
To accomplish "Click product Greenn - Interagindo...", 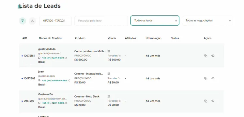I will [89, 74].
